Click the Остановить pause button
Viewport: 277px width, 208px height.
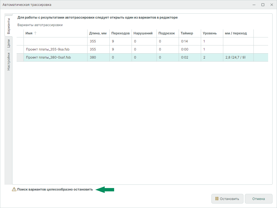tap(227, 199)
